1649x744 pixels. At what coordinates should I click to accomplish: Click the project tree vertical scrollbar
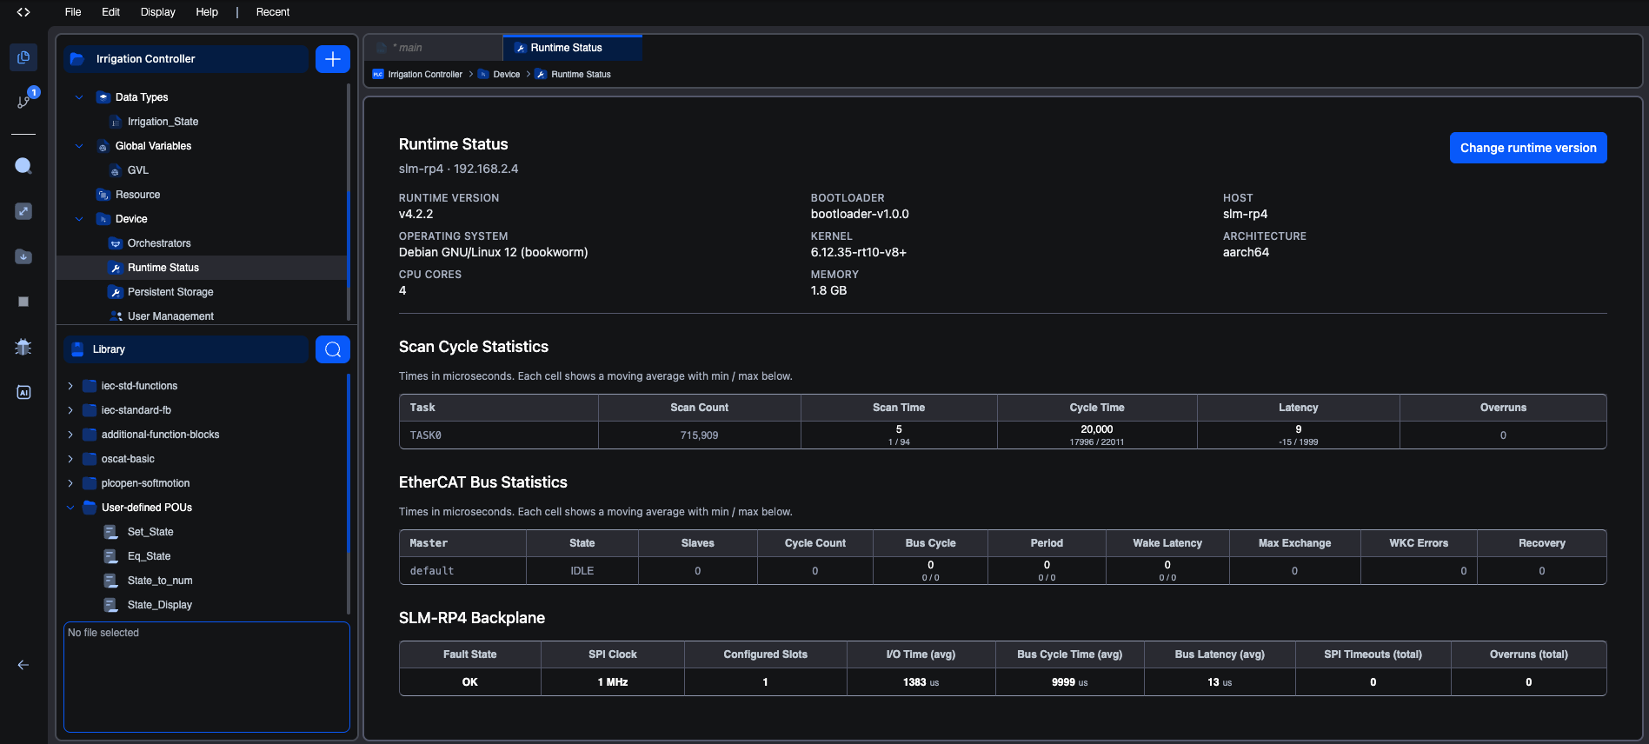349,202
